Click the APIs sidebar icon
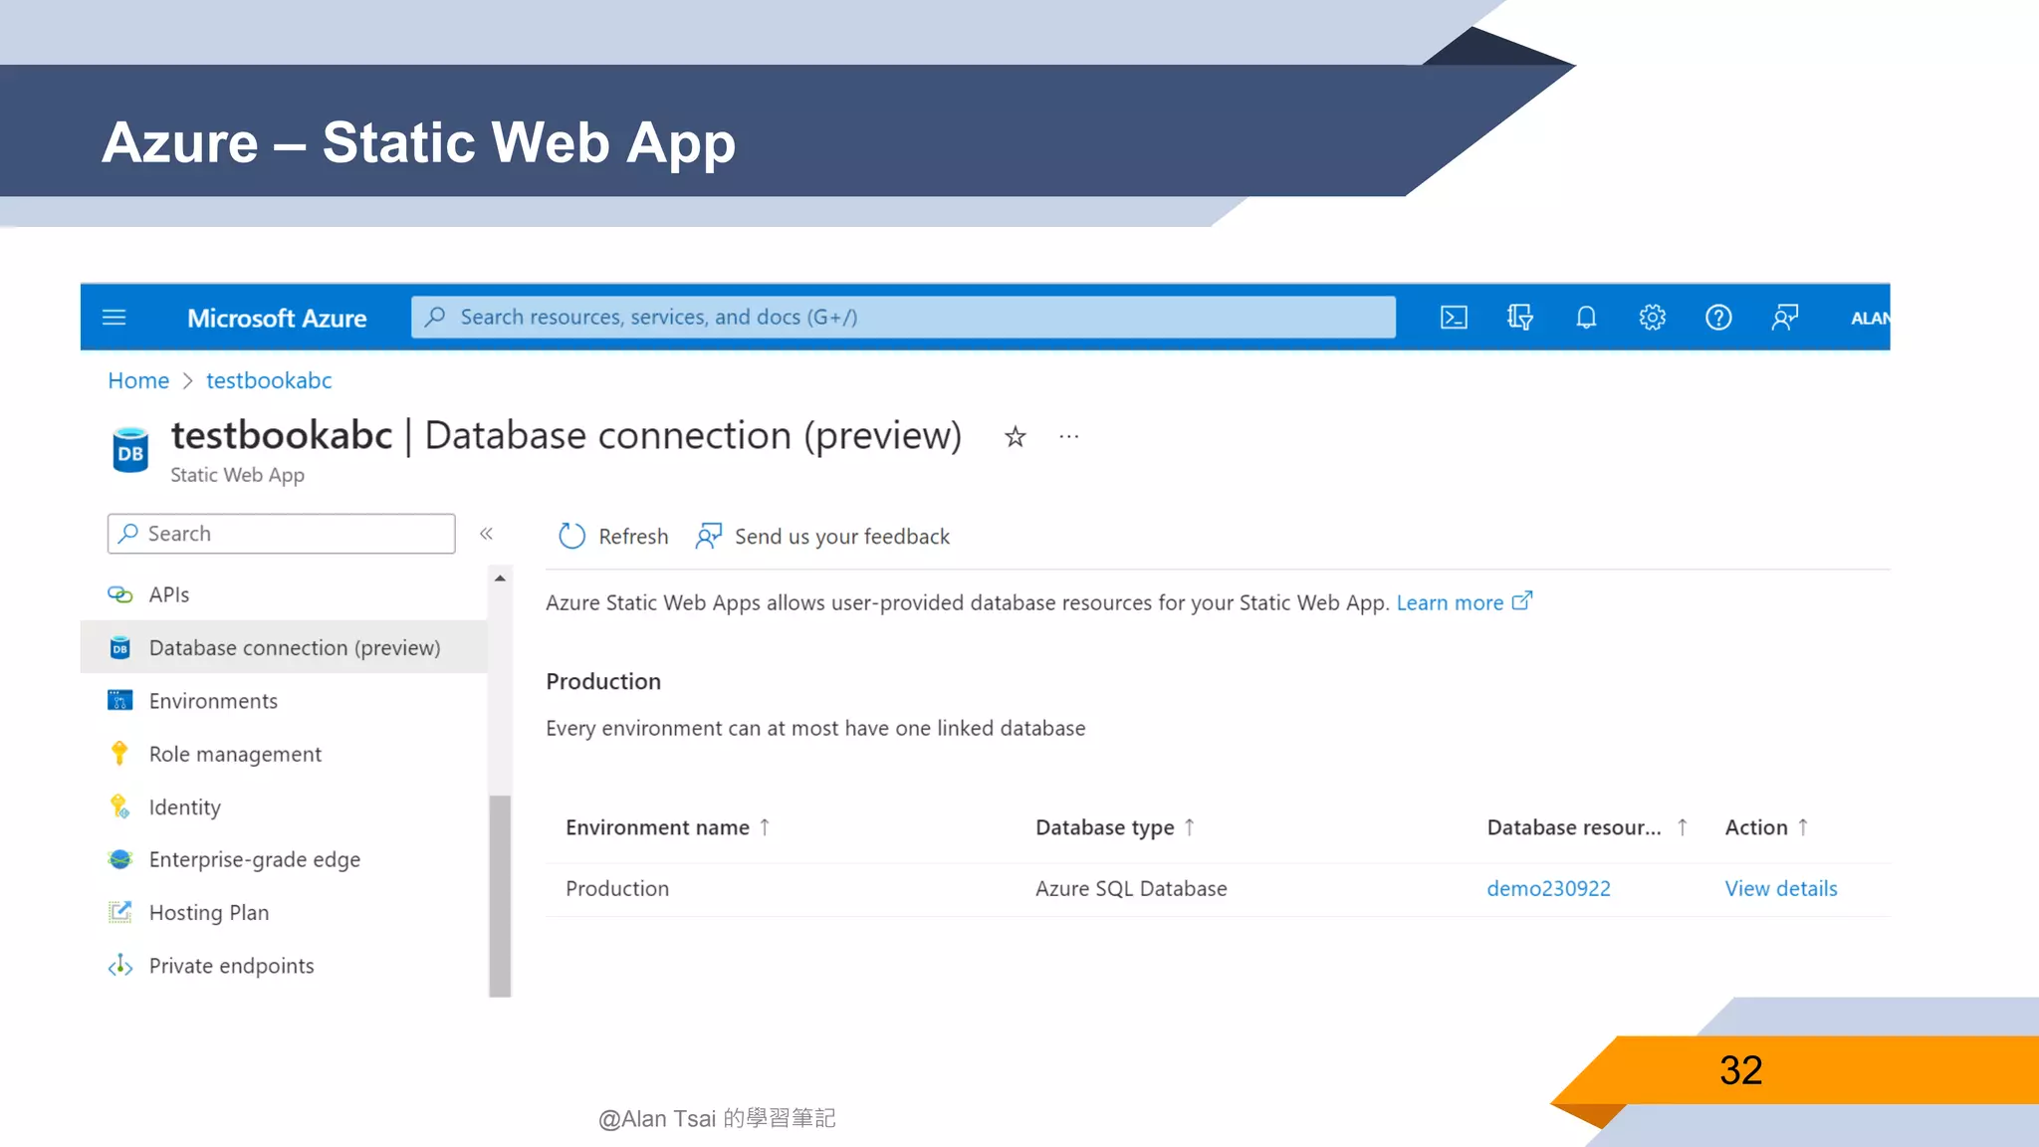2039x1147 pixels. click(119, 594)
